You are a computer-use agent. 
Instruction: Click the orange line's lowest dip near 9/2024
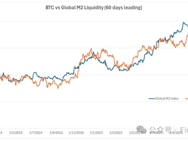[58, 88]
